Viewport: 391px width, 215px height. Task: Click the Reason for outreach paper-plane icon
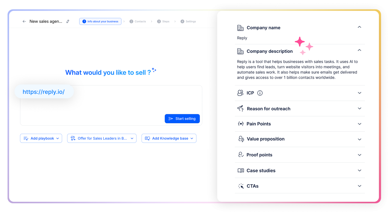(x=240, y=109)
